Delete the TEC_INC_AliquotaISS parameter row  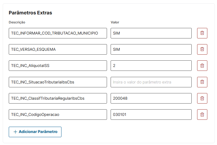click(202, 66)
